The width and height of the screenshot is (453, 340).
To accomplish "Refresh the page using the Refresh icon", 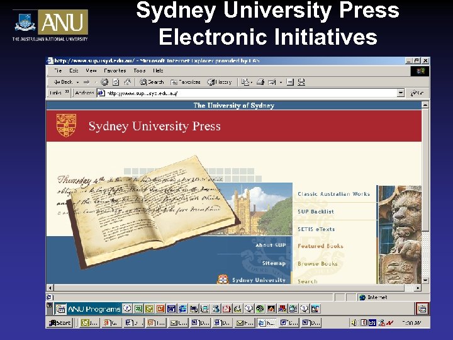I will [x=116, y=82].
